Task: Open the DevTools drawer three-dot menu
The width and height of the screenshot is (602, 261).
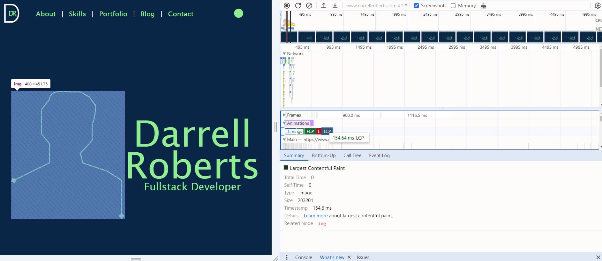Action: (287, 257)
